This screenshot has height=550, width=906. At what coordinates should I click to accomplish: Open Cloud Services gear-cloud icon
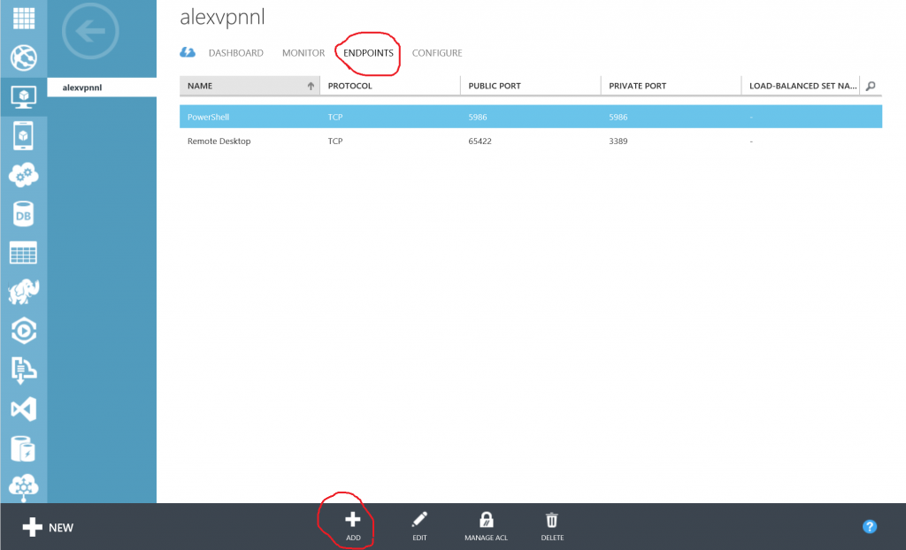click(x=24, y=175)
